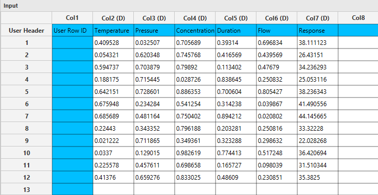
Task: Click Response cell 26.43151
Action: (x=318, y=55)
